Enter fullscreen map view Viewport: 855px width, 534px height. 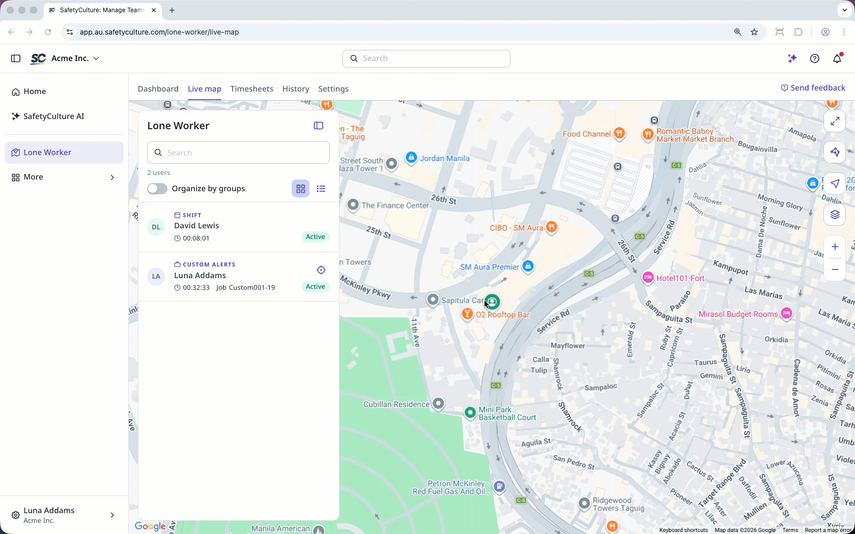coord(835,122)
